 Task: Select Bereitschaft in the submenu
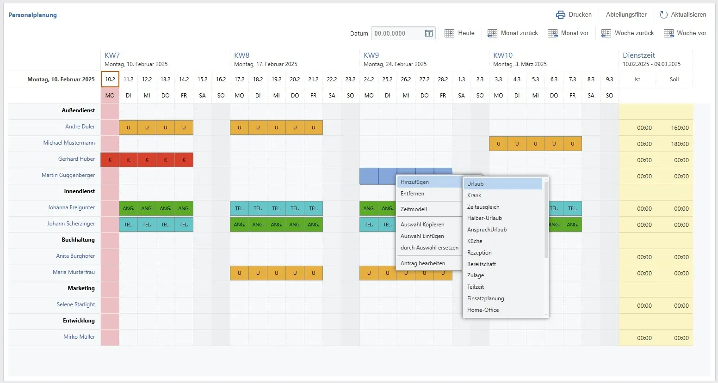(x=503, y=264)
